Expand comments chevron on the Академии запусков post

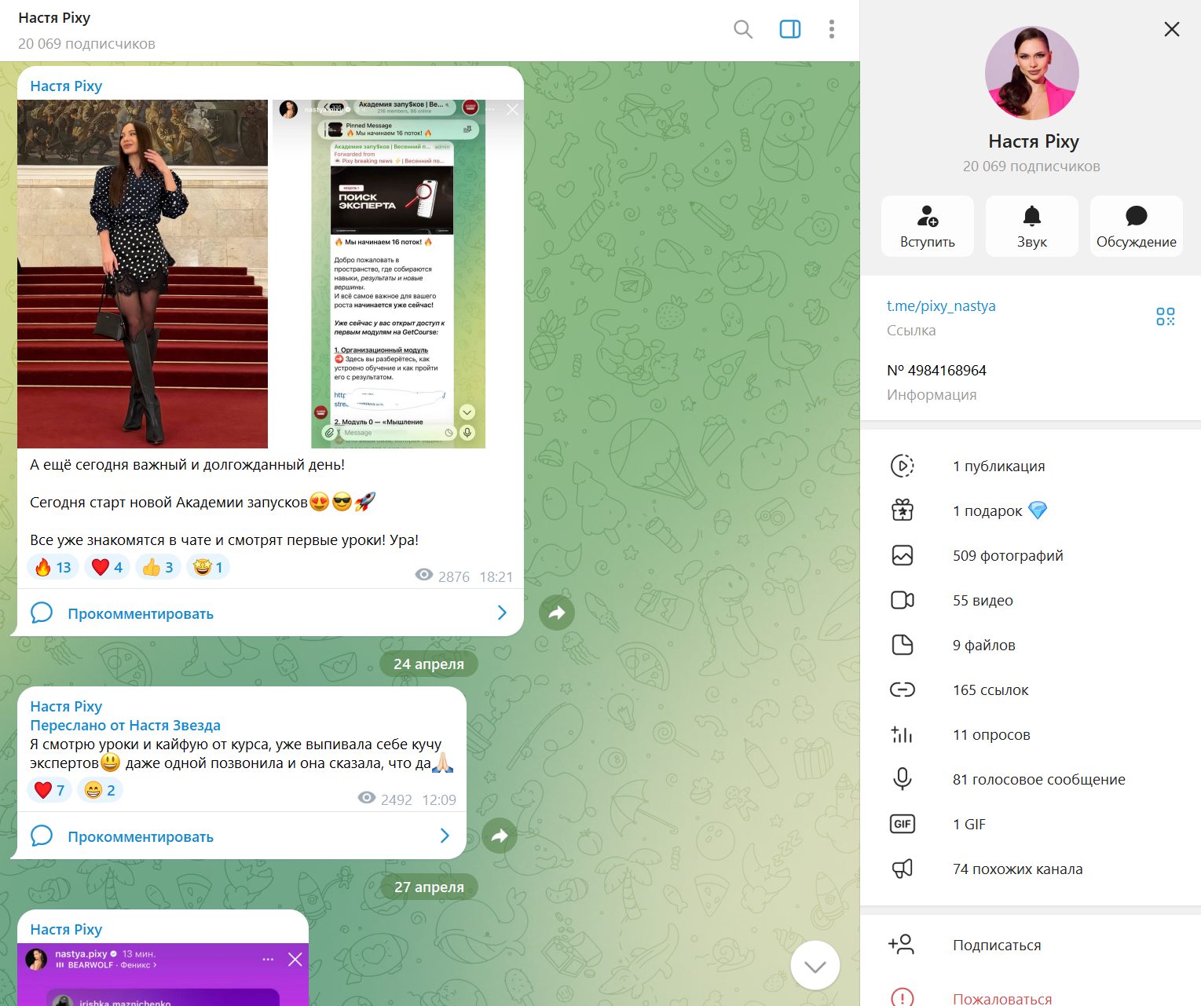tap(502, 613)
